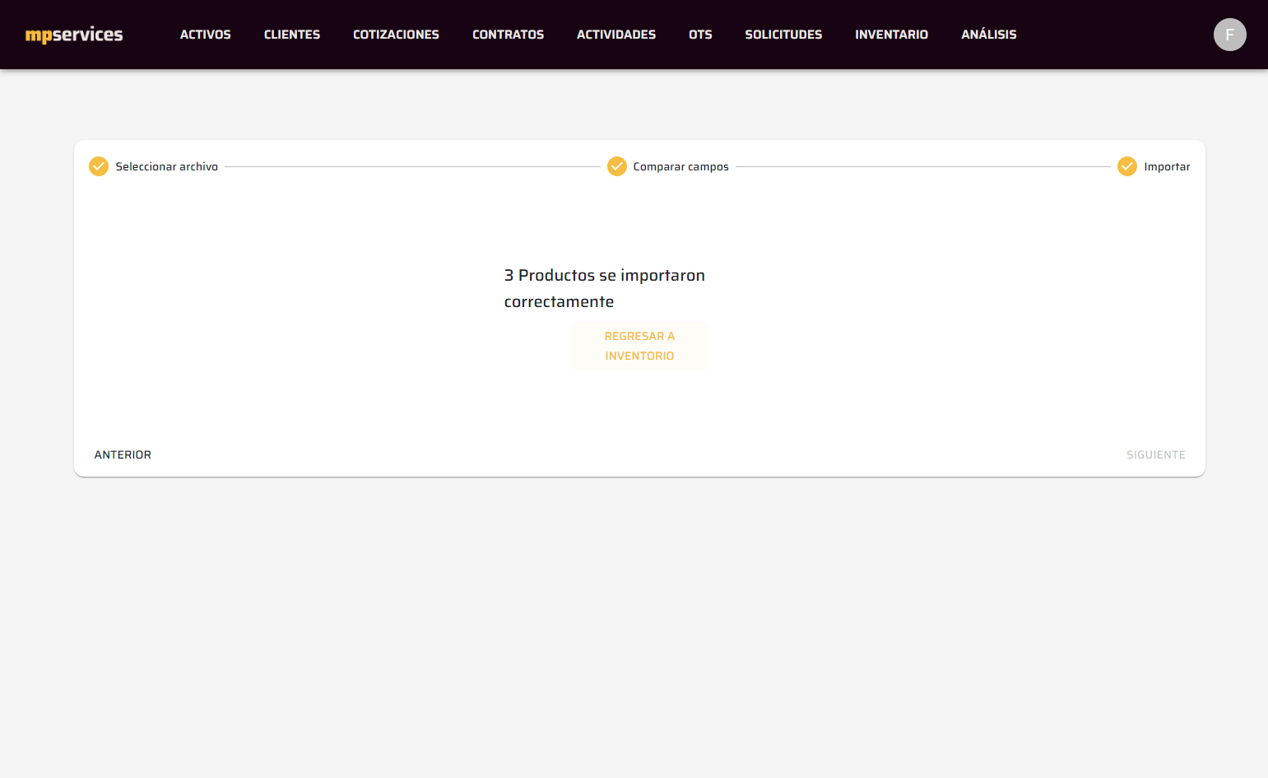Click the Comparar campos step checkmark icon

coord(617,166)
